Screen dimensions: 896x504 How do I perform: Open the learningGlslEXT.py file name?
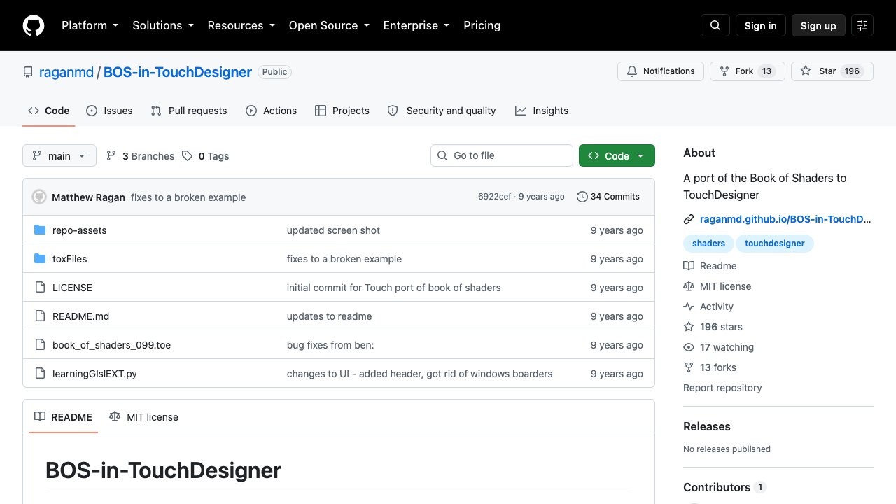(x=94, y=374)
